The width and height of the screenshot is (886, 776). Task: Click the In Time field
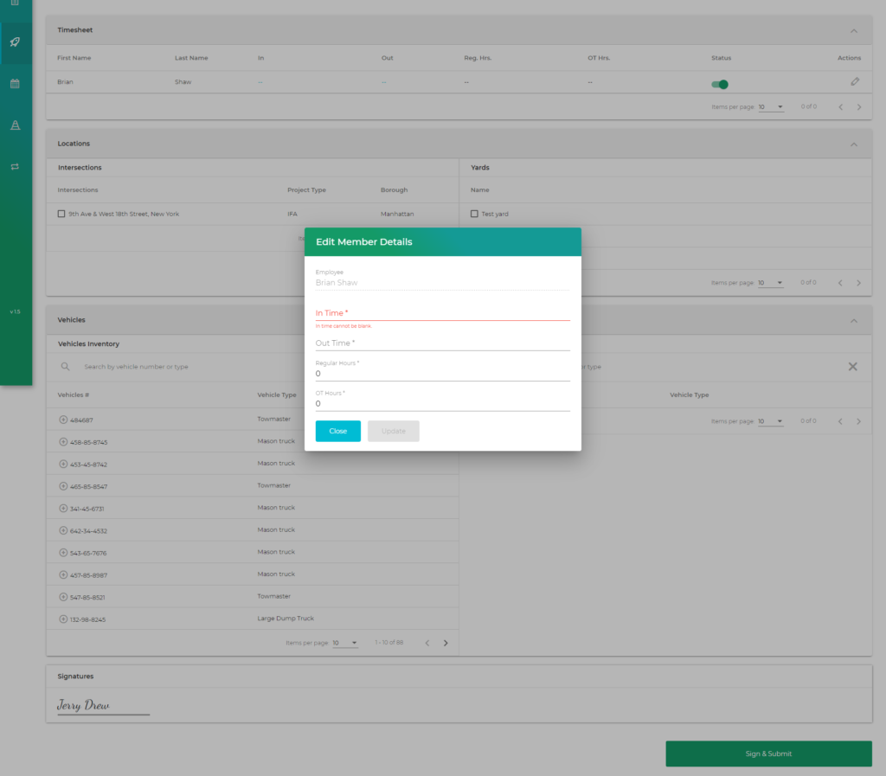coord(442,312)
